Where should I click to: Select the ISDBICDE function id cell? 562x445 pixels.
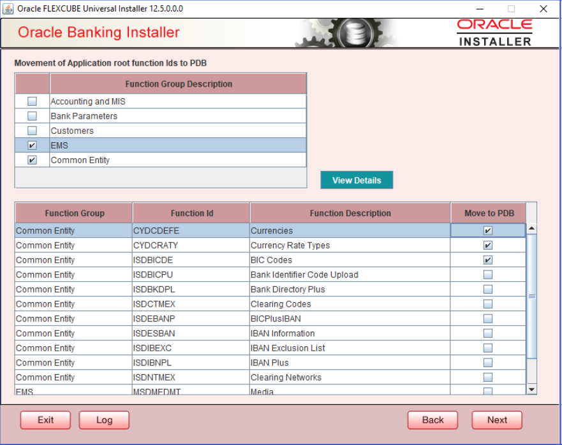[x=191, y=260]
